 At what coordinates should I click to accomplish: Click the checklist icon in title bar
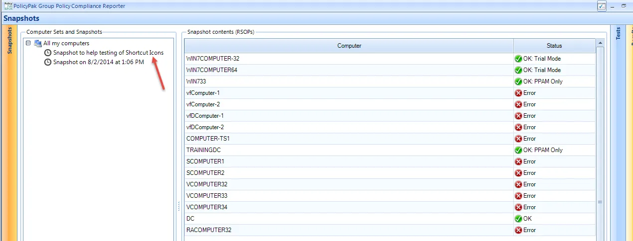point(602,6)
